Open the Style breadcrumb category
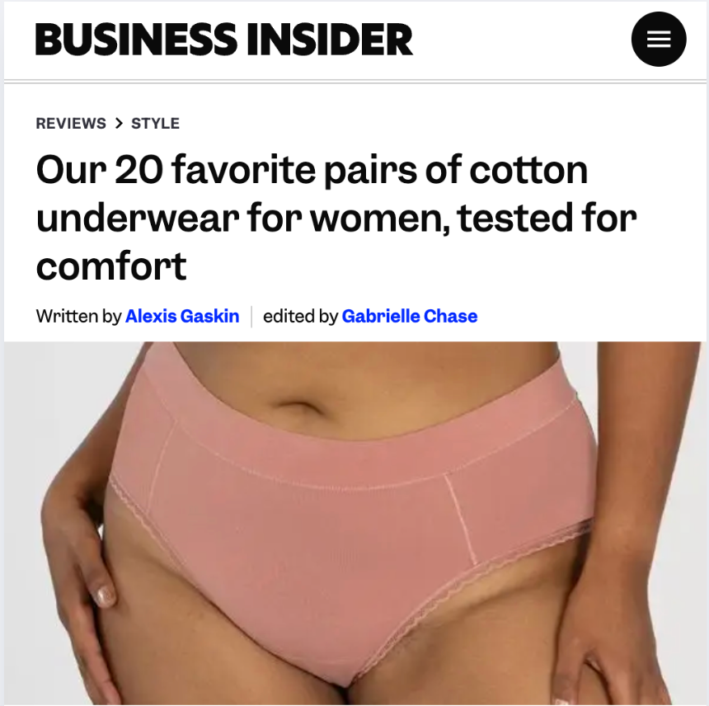709x706 pixels. pos(155,123)
